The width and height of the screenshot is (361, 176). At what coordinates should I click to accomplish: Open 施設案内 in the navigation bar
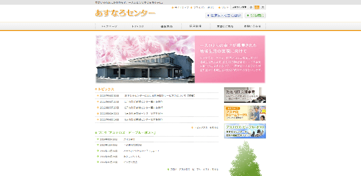[167, 26]
